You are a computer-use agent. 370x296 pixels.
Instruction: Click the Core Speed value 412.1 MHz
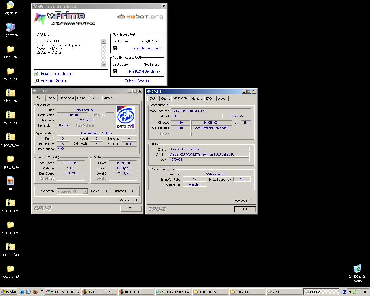(71, 163)
